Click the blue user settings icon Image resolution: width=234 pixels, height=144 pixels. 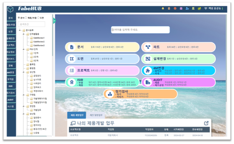[187, 9]
